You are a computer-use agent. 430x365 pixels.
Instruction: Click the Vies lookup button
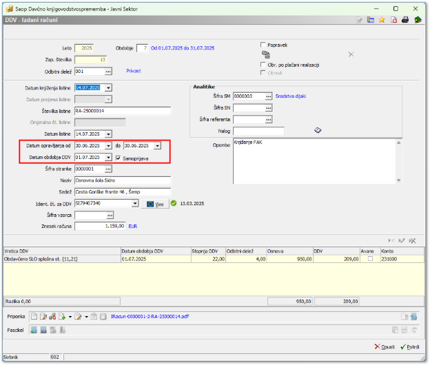(x=153, y=204)
